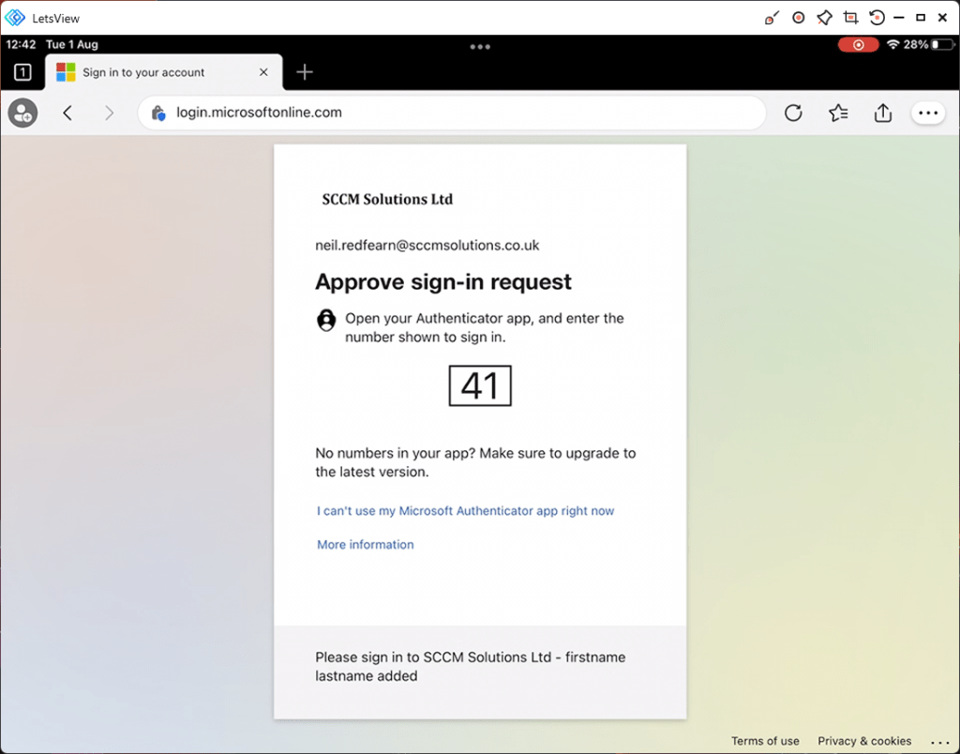Close the 'Sign in to your account' tab
This screenshot has width=960, height=754.
coord(263,72)
